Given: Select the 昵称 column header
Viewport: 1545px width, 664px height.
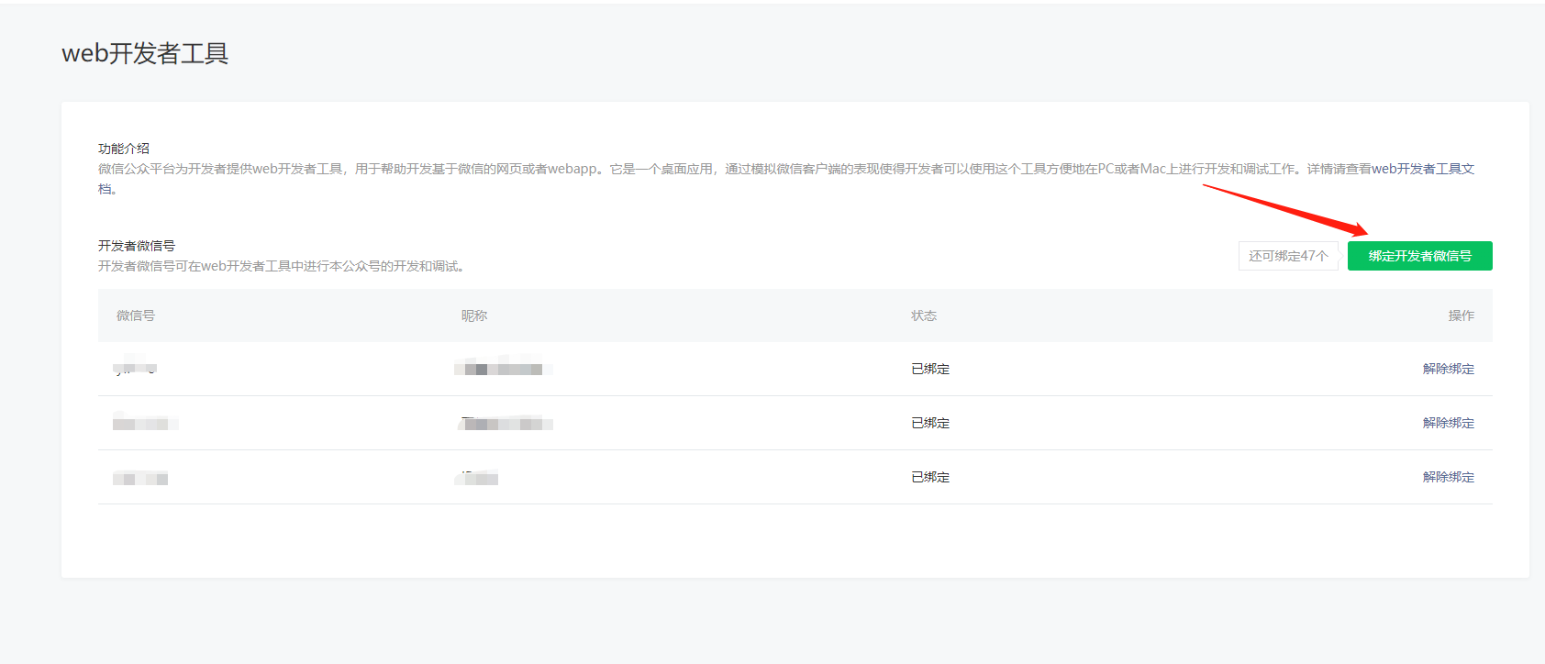Looking at the screenshot, I should [x=474, y=315].
